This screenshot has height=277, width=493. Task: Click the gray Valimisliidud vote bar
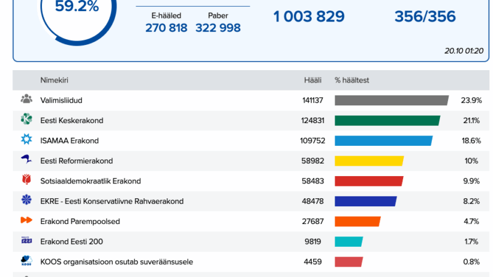click(x=392, y=100)
